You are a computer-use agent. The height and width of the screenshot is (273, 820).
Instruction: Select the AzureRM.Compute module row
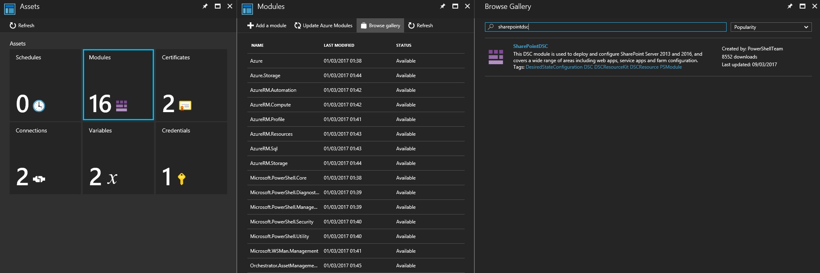click(x=356, y=105)
